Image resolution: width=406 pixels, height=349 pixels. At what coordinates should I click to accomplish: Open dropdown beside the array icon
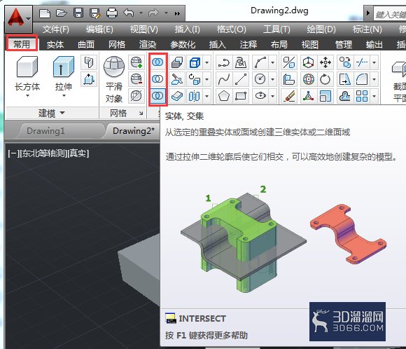(374, 96)
